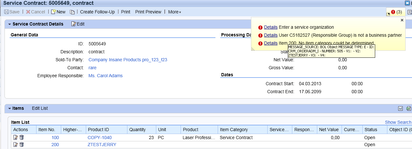The width and height of the screenshot is (412, 149).
Task: Click the Print button
Action: coord(125,12)
